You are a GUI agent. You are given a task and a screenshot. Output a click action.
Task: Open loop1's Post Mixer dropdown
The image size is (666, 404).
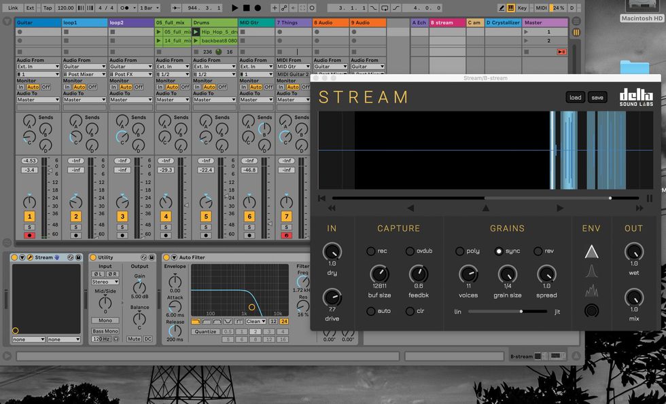(84, 74)
